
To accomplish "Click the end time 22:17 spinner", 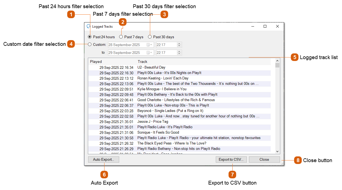I will [179, 53].
